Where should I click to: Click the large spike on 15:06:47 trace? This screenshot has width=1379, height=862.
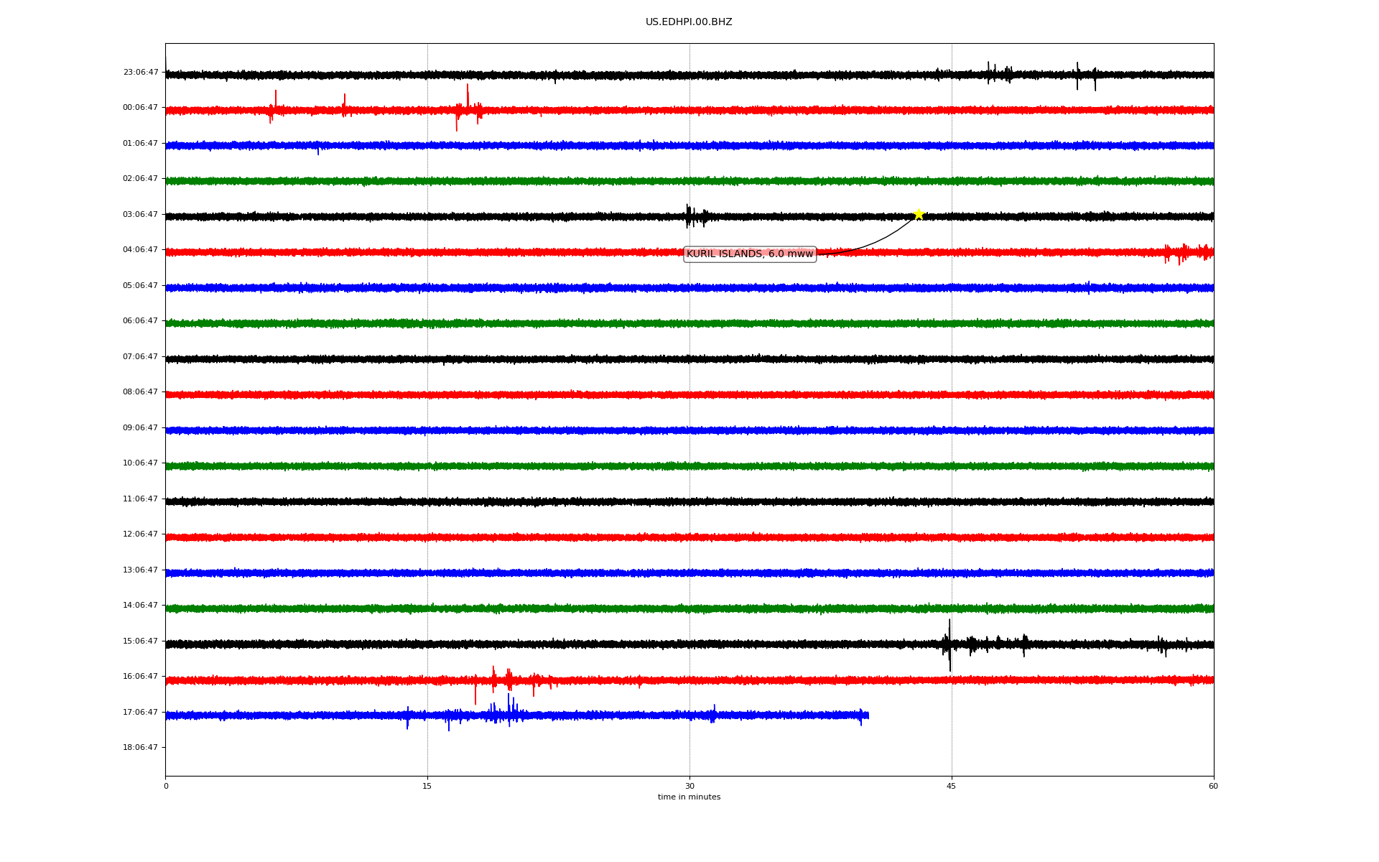949,644
